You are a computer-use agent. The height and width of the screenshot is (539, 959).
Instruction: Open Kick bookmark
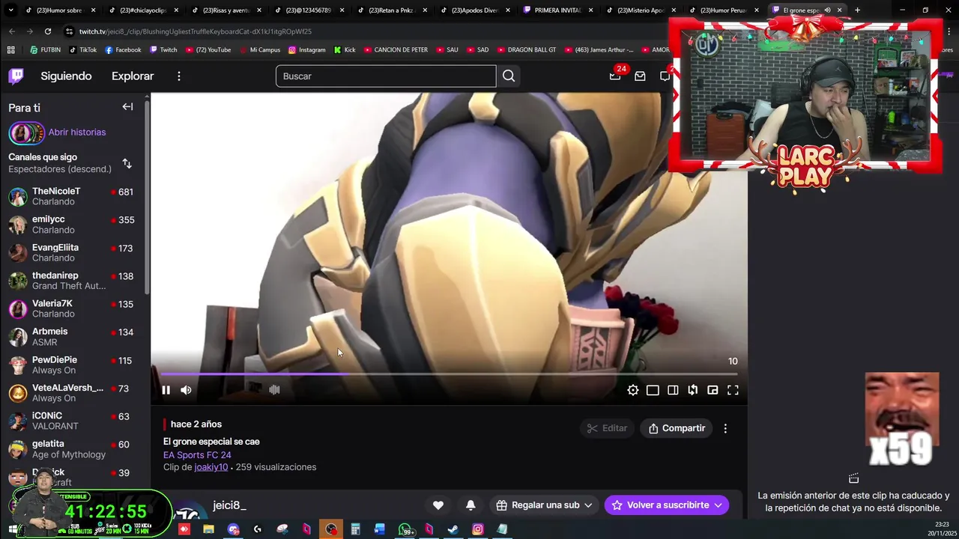pyautogui.click(x=345, y=49)
